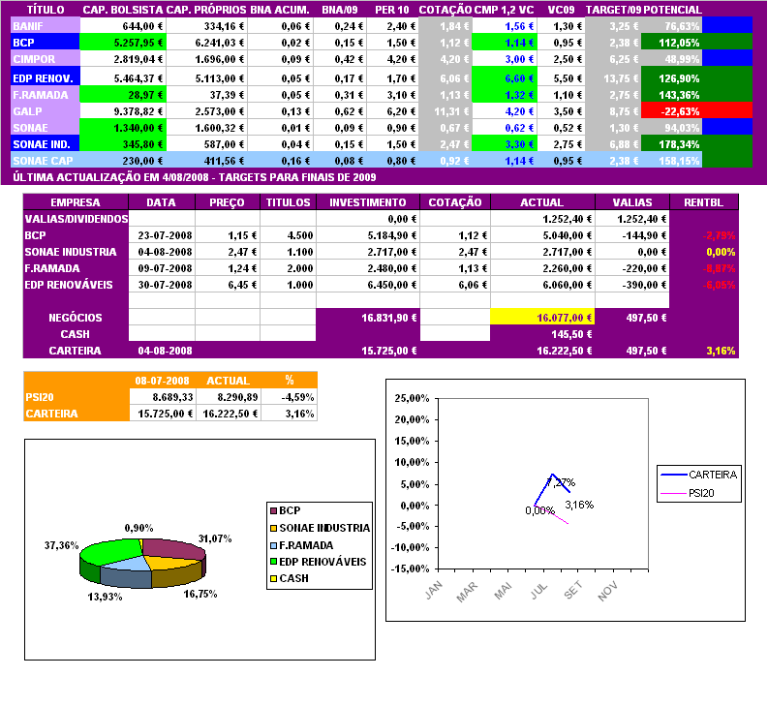Select the VALIAS/DIVIDENDOS row label
The height and width of the screenshot is (707, 768).
[x=76, y=219]
